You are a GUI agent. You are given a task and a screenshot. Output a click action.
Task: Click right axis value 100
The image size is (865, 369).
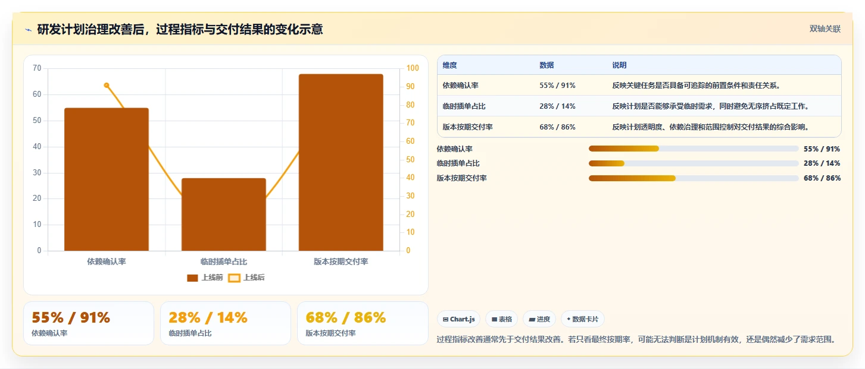pos(413,68)
